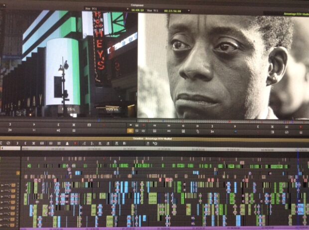
Task: Select the green clip labeled G.RTH
Action: (x=153, y=198)
